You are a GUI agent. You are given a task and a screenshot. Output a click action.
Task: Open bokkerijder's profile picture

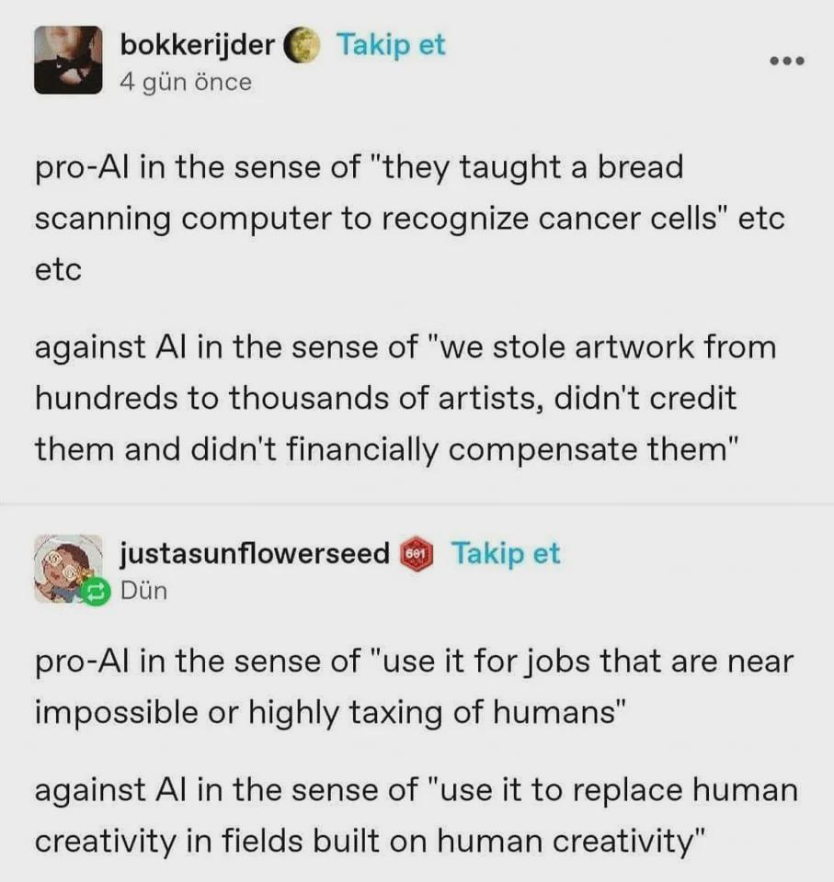pyautogui.click(x=68, y=60)
